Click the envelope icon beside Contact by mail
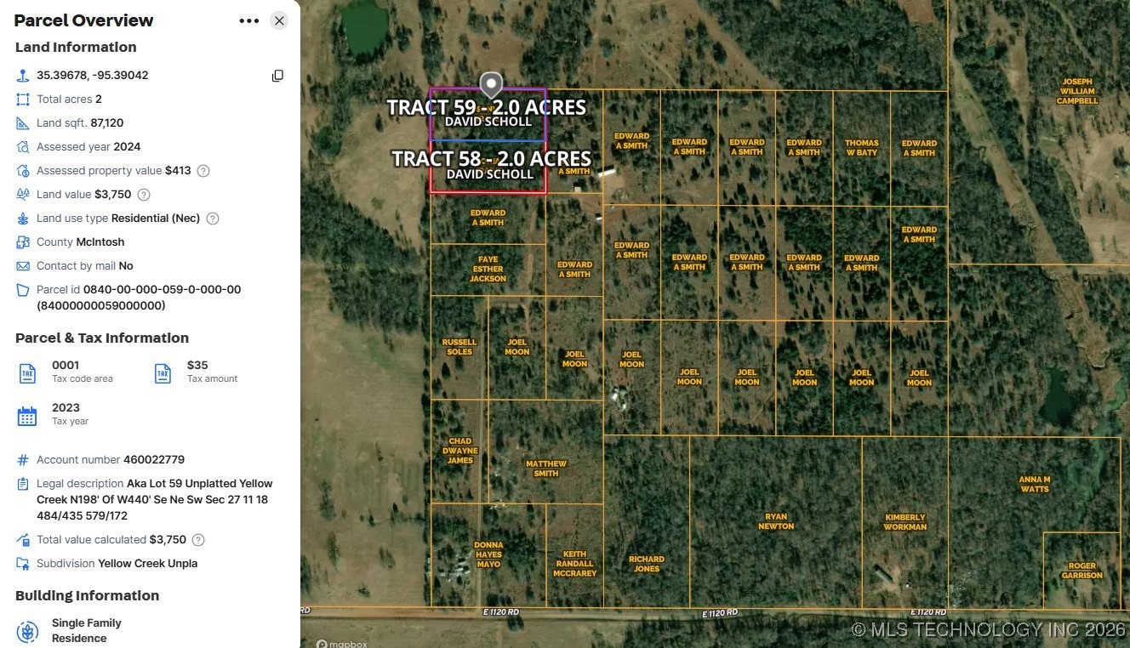This screenshot has height=648, width=1130. [x=22, y=265]
